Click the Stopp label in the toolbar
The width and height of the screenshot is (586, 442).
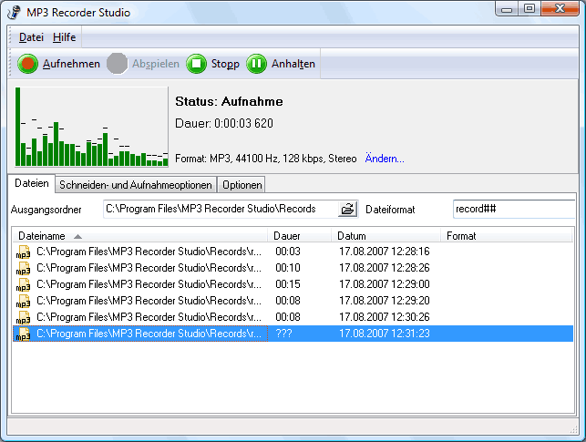click(x=225, y=64)
